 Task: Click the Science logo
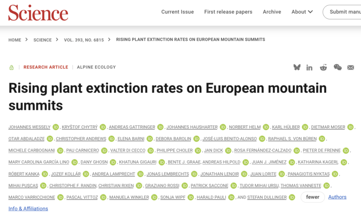[38, 13]
